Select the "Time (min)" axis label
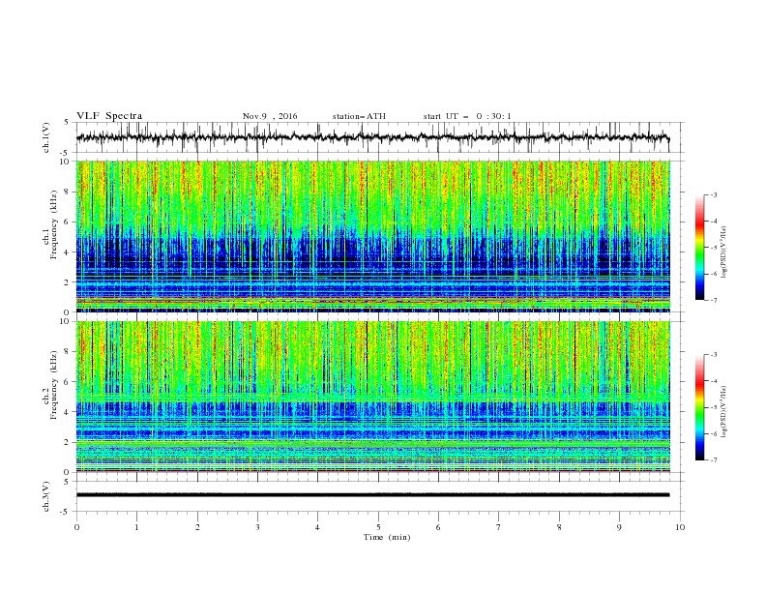766x592 pixels. (387, 537)
